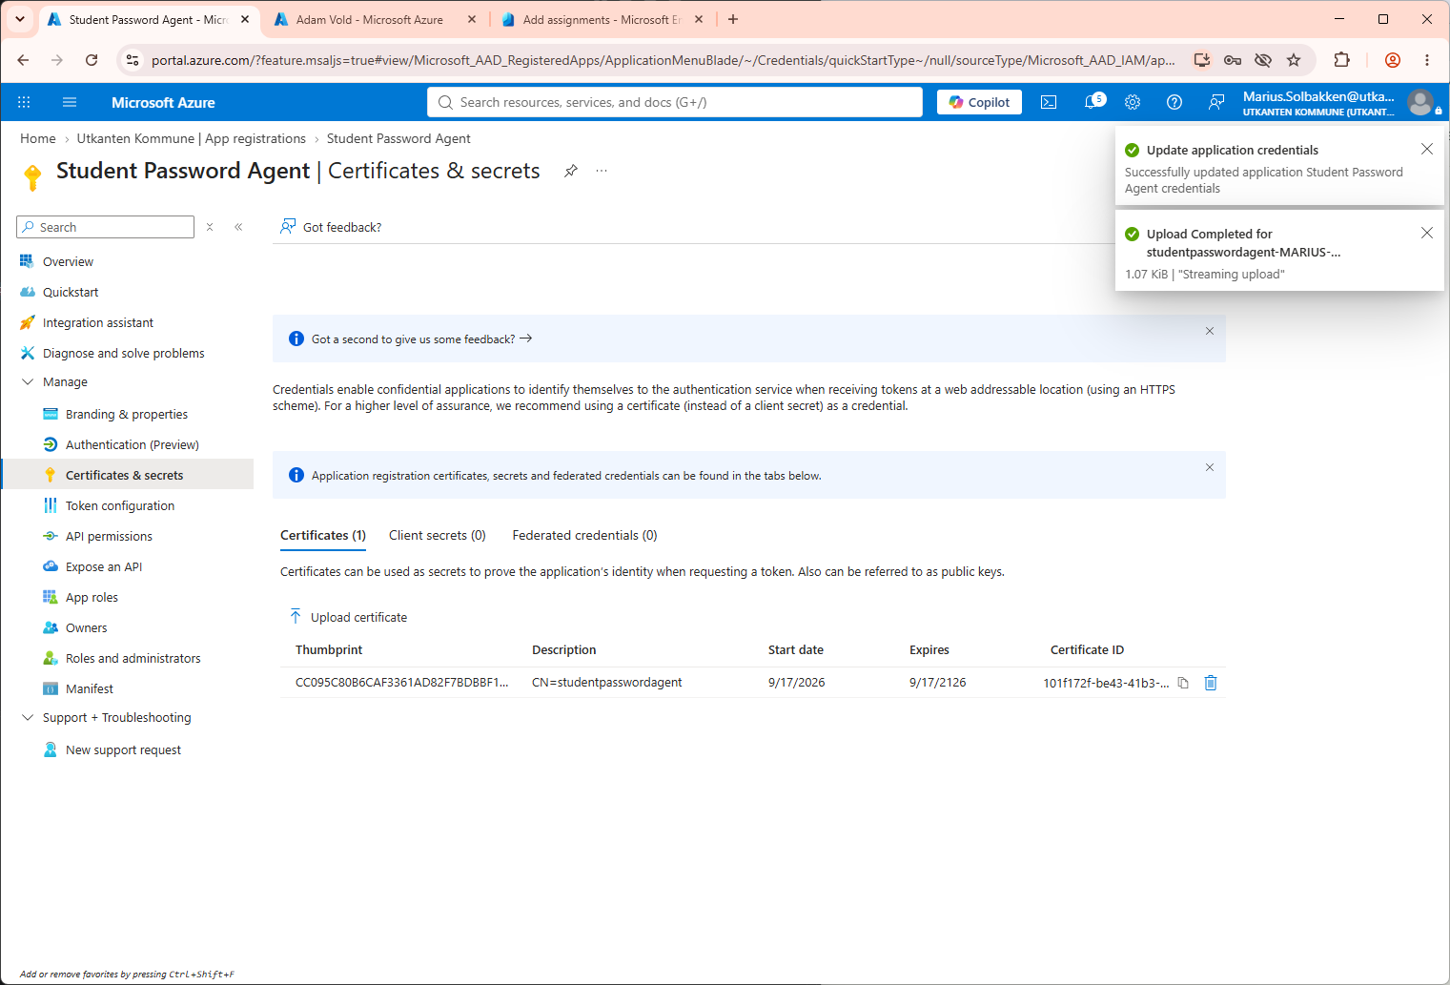Select the Certificates (1) tab
This screenshot has height=985, width=1450.
coord(323,535)
